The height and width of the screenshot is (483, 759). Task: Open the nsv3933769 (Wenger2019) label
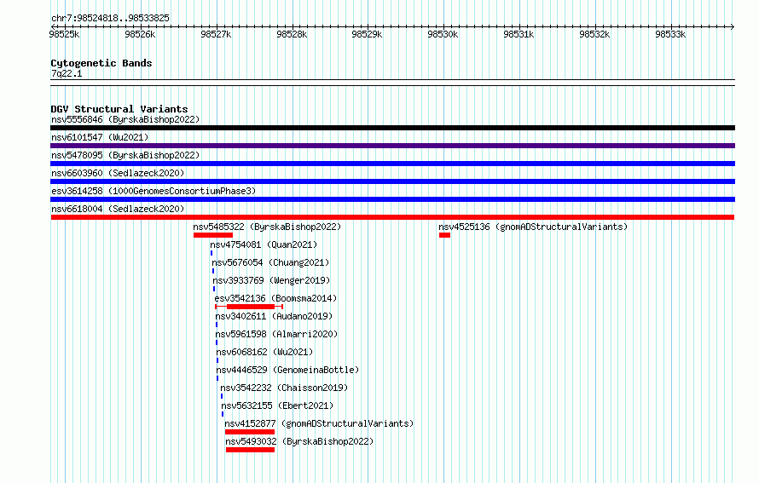tap(271, 280)
